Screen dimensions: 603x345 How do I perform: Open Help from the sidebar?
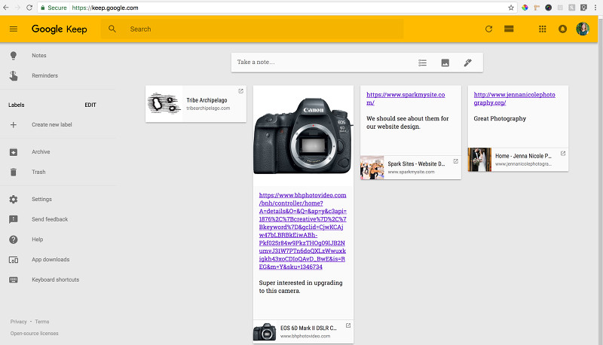pos(37,240)
